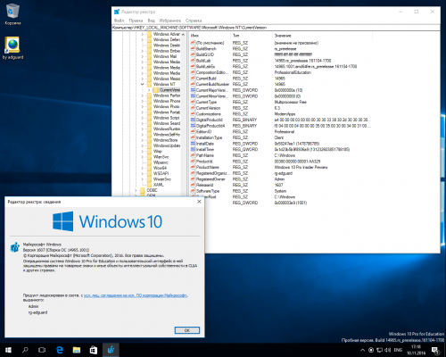Click the Customizations value icon
The image size is (446, 357).
193,114
